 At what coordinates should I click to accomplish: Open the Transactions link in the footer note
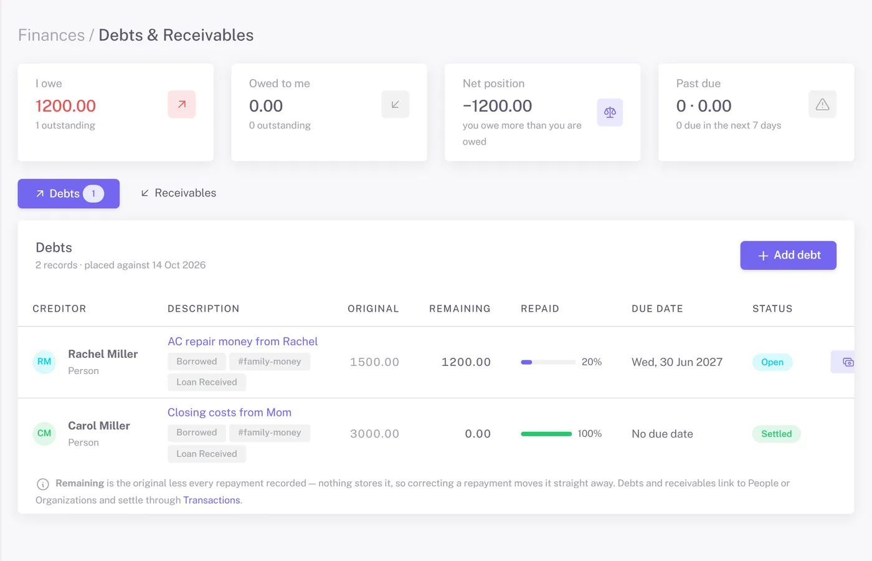pos(212,500)
